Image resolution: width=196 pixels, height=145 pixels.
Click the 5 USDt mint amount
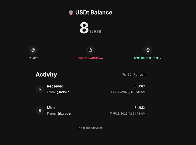click(140, 108)
